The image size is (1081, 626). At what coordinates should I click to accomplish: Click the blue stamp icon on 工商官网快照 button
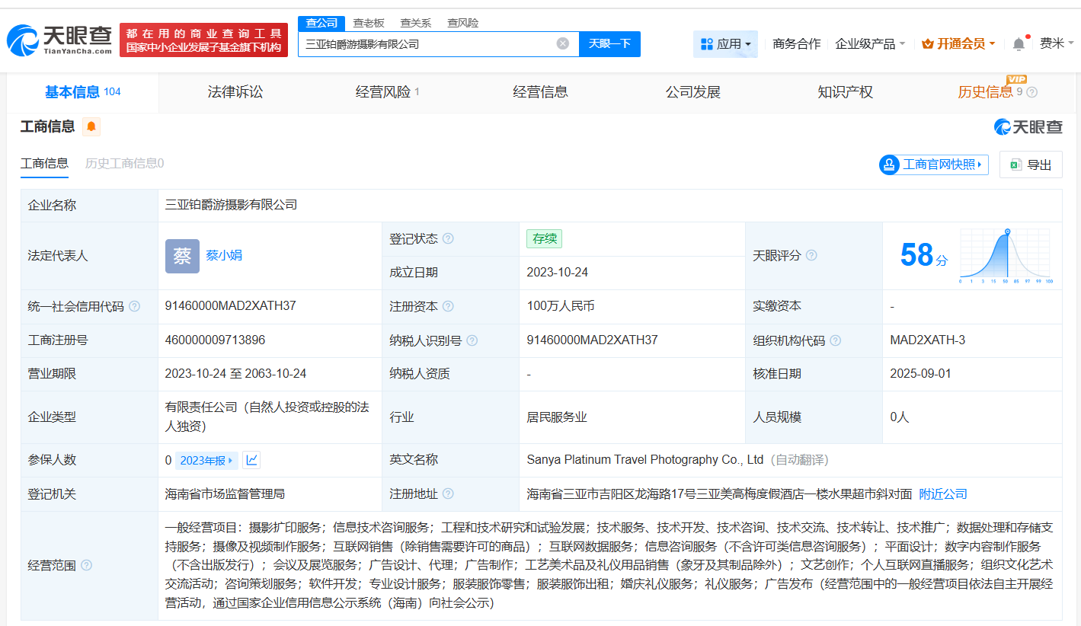888,164
